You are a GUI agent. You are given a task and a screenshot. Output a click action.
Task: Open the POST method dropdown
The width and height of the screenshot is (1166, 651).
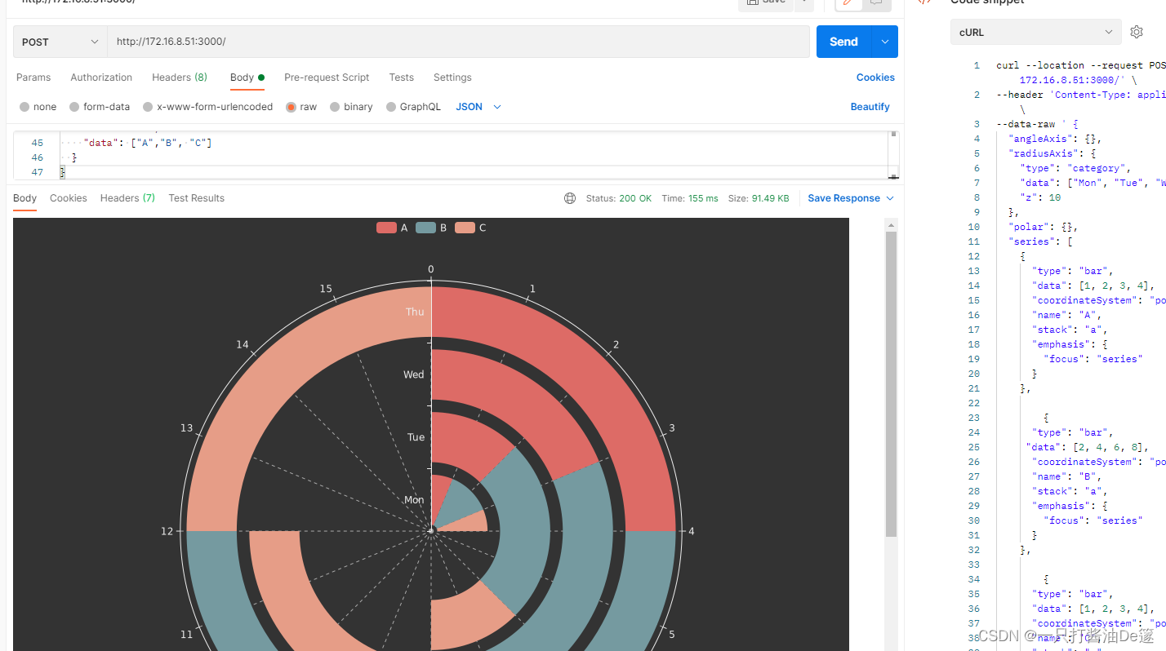58,41
